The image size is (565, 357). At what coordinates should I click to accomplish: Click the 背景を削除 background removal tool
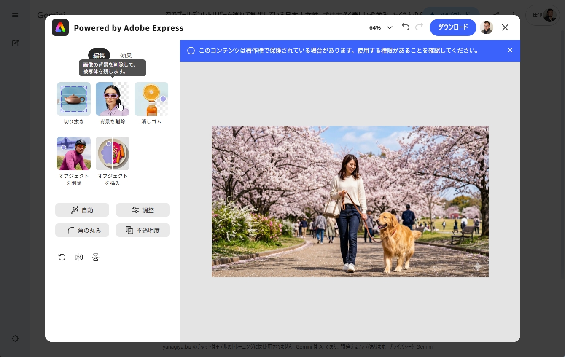[112, 99]
